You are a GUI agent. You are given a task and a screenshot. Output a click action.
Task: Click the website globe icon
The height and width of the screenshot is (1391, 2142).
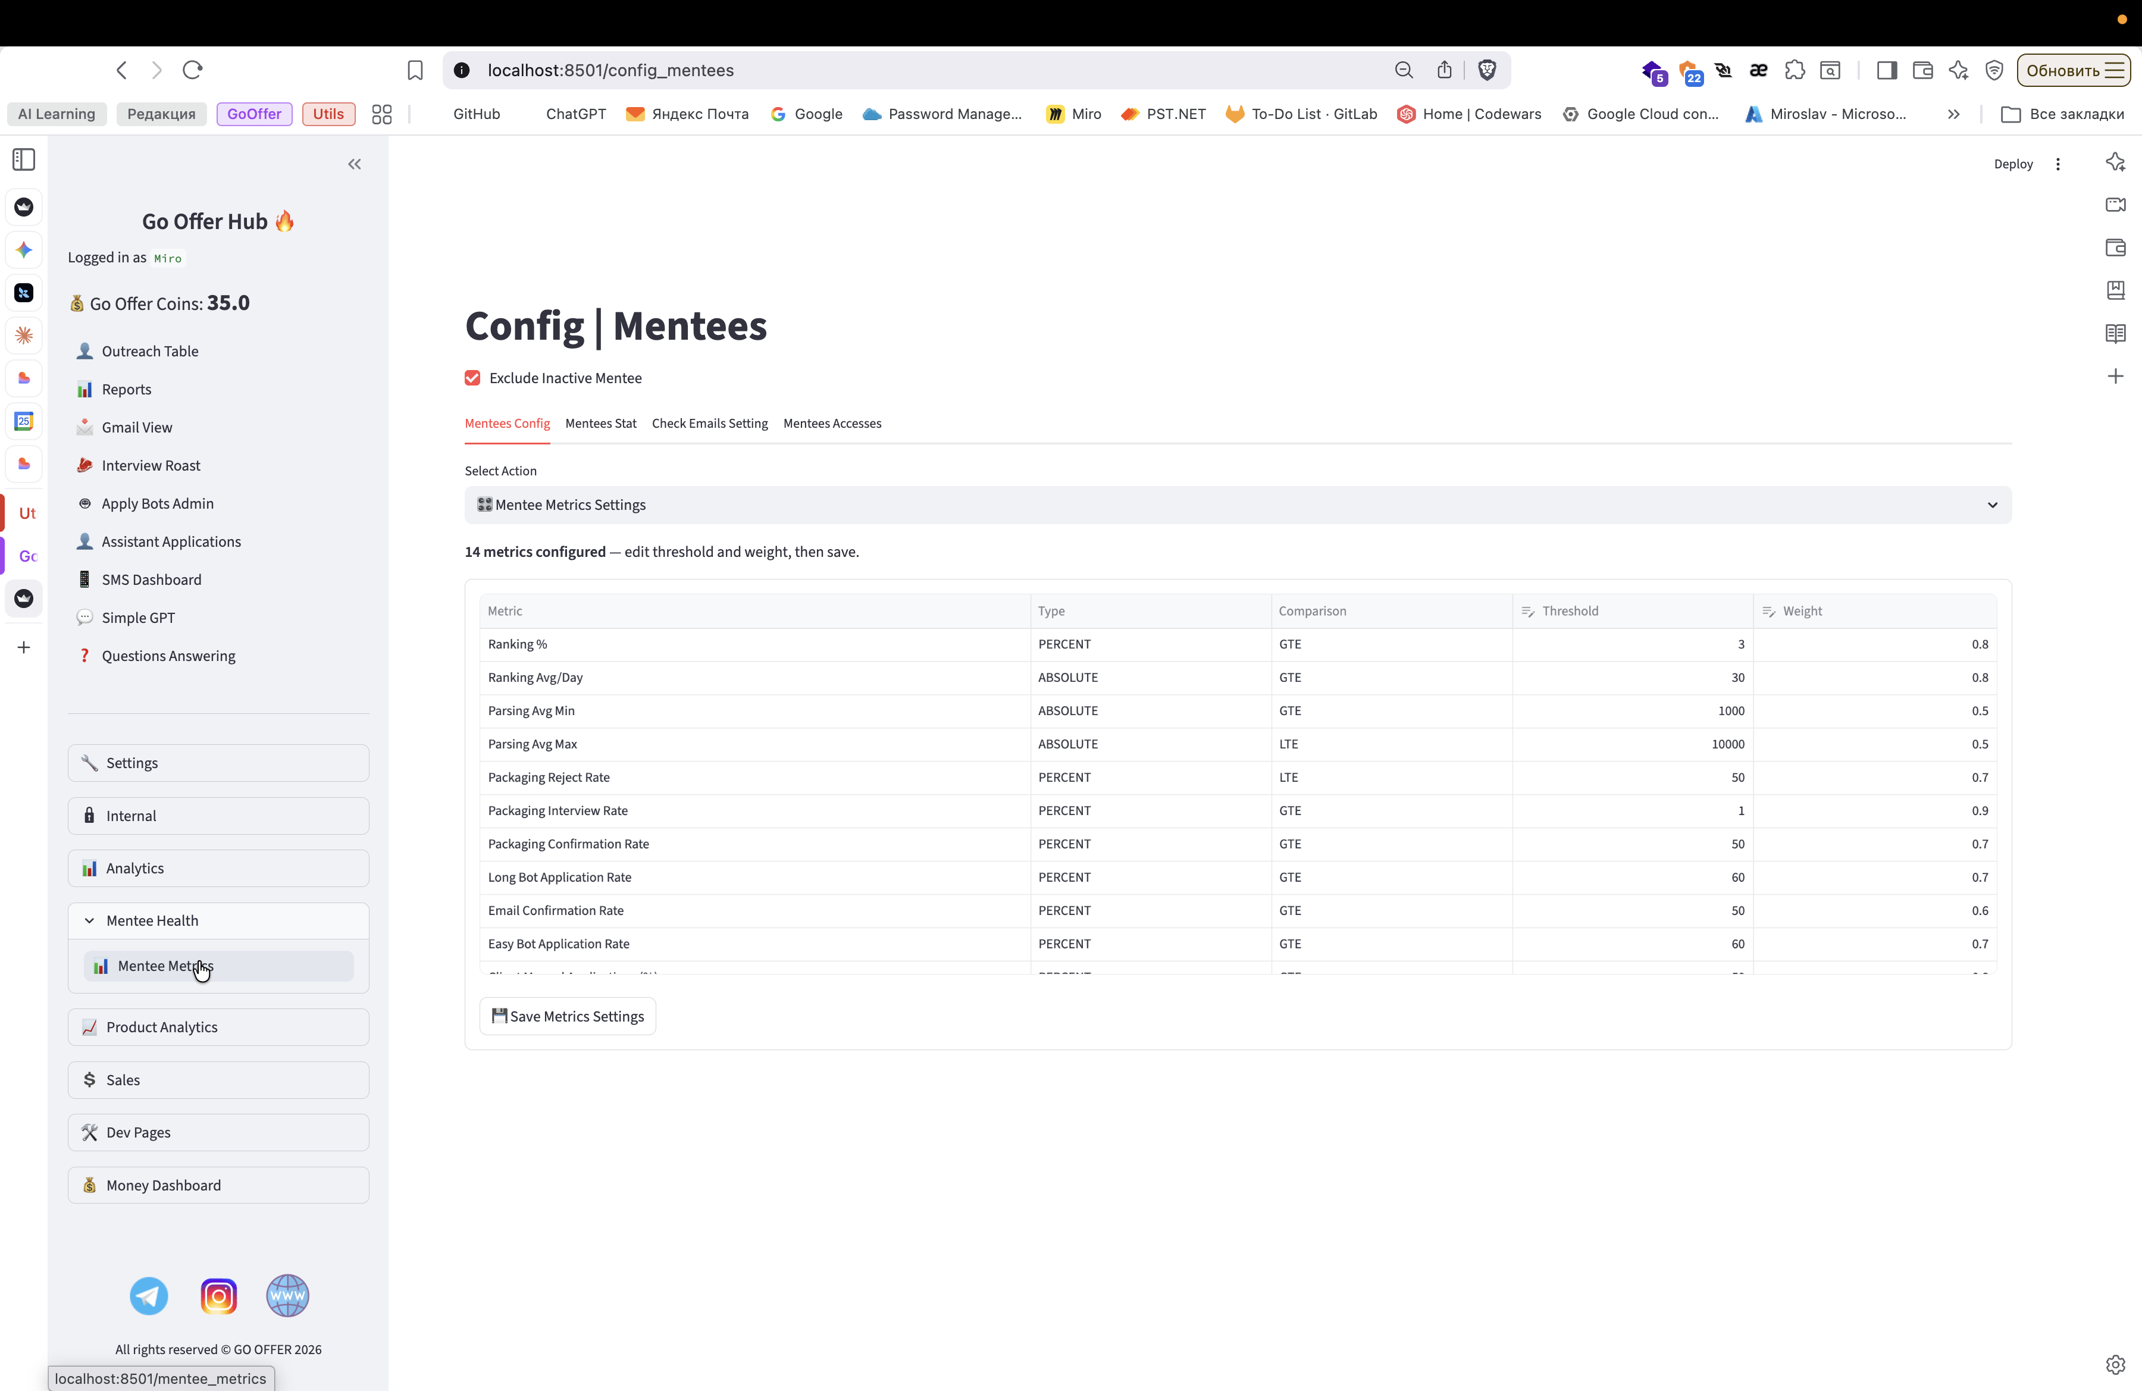coord(288,1296)
